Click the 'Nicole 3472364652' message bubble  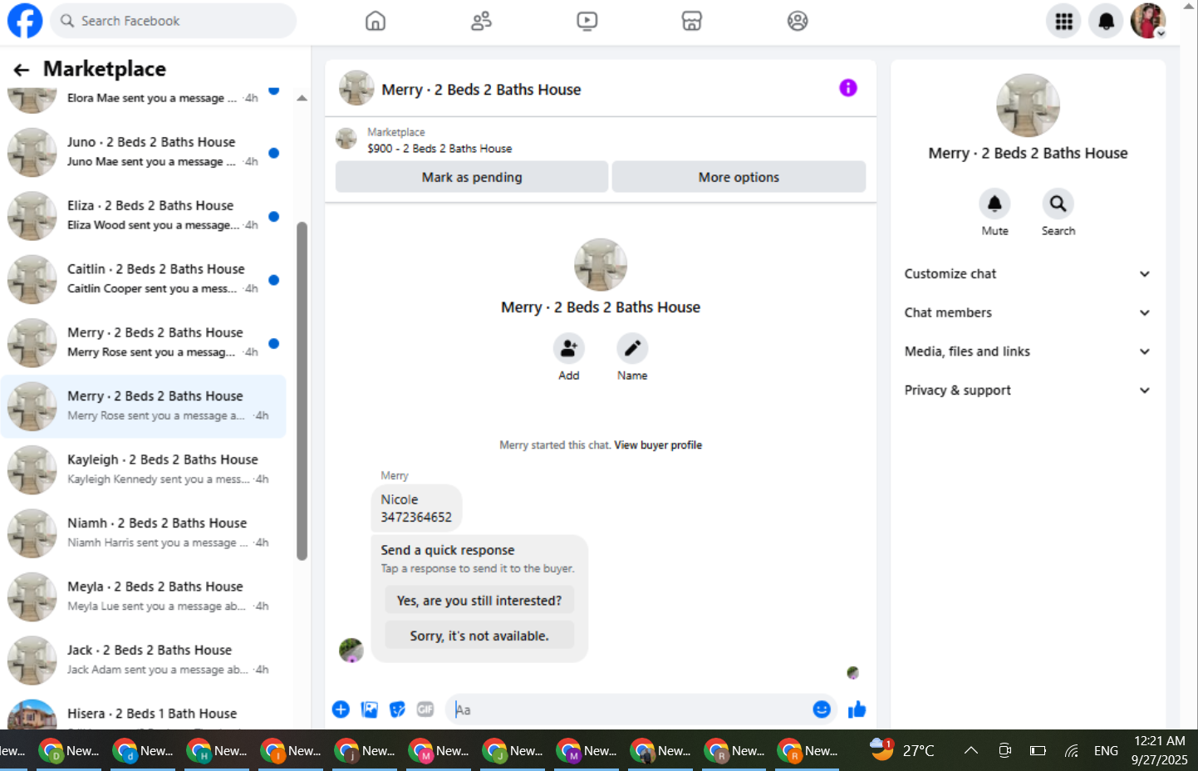click(416, 508)
